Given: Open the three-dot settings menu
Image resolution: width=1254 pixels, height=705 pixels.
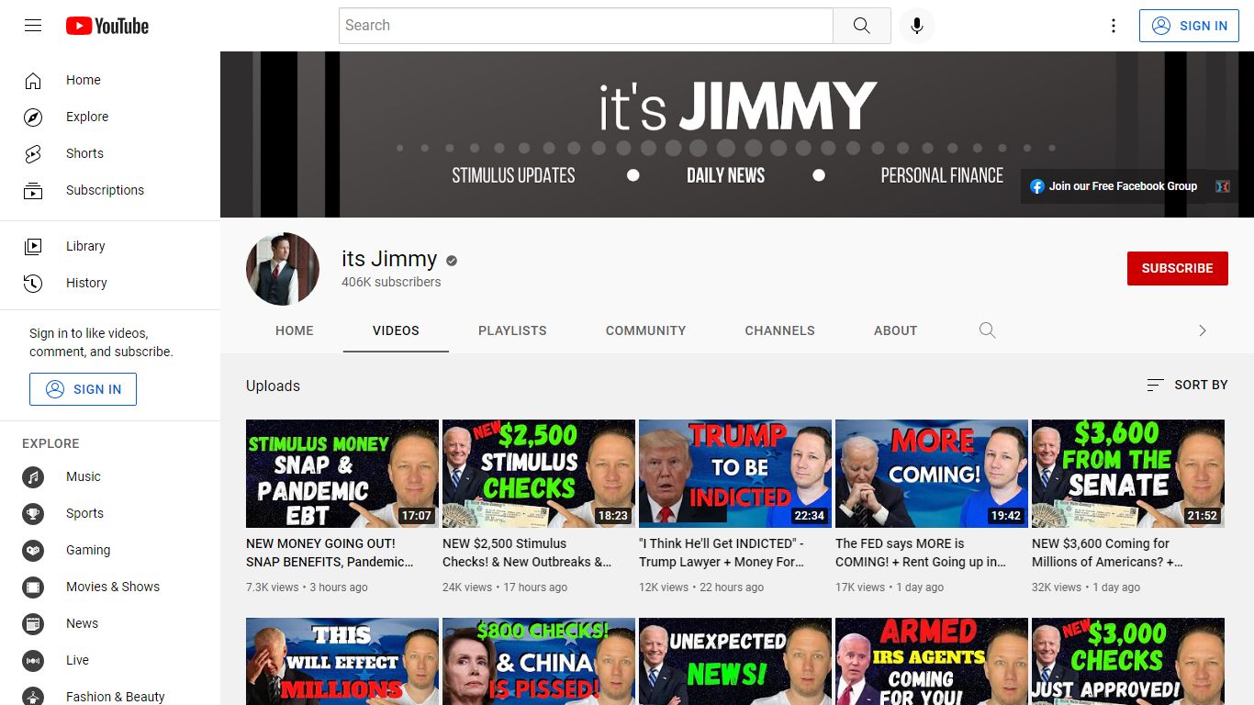Looking at the screenshot, I should click(1114, 26).
